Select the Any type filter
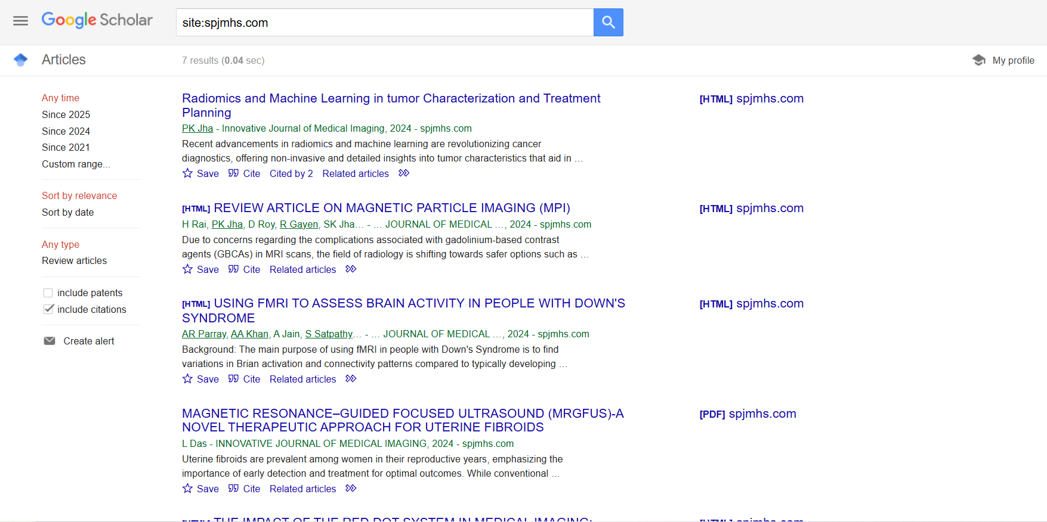 60,244
